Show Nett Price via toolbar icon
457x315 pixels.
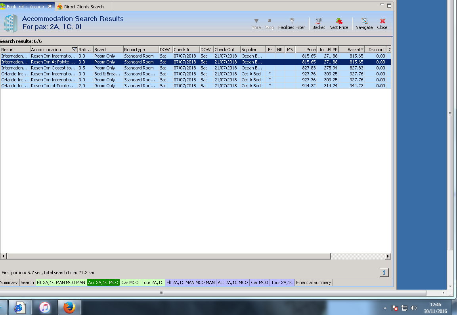(338, 23)
